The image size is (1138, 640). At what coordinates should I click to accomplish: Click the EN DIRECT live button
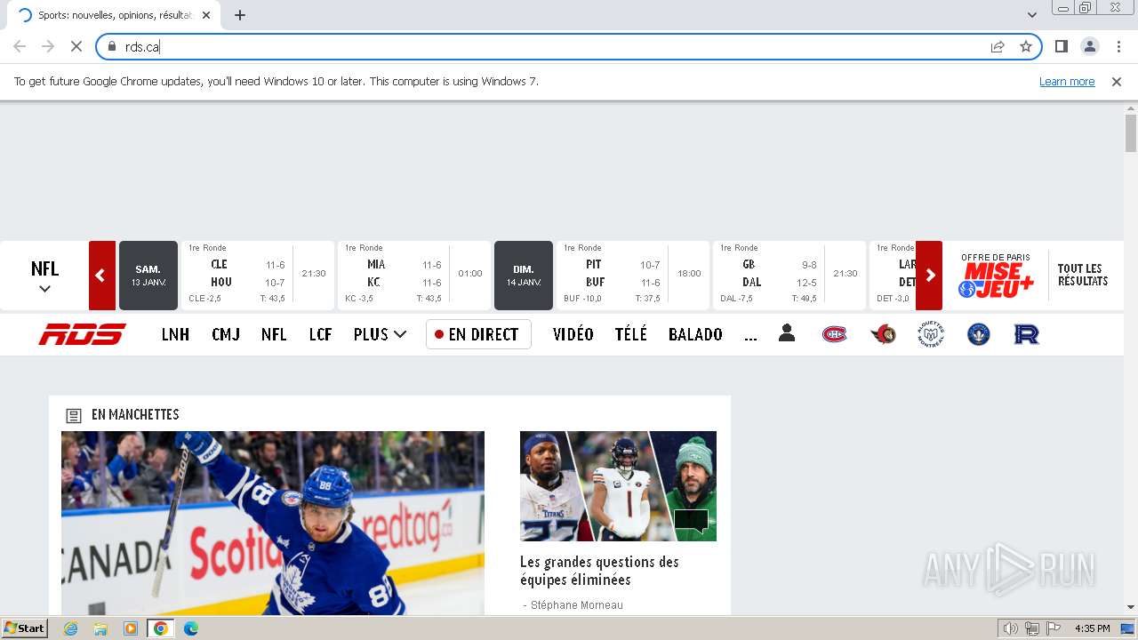478,334
